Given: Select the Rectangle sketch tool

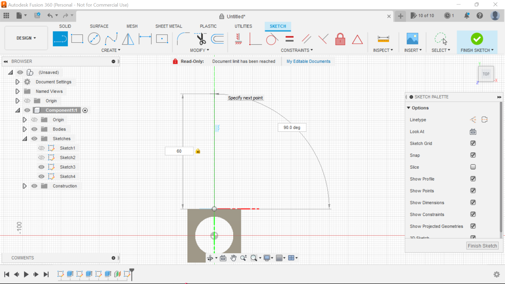Looking at the screenshot, I should coord(77,38).
